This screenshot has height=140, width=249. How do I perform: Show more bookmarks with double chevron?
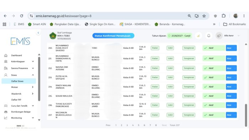[x=214, y=24]
